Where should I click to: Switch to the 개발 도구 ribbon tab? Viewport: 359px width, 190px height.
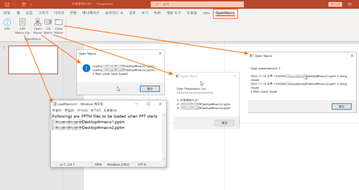[174, 13]
